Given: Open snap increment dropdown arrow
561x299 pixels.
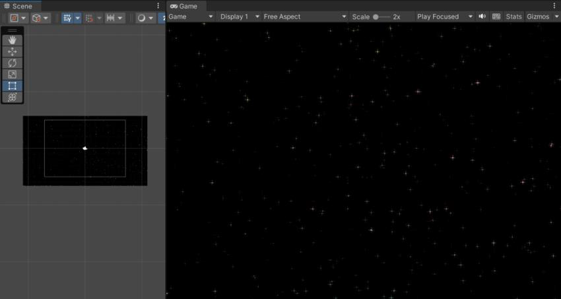Looking at the screenshot, I should [120, 18].
